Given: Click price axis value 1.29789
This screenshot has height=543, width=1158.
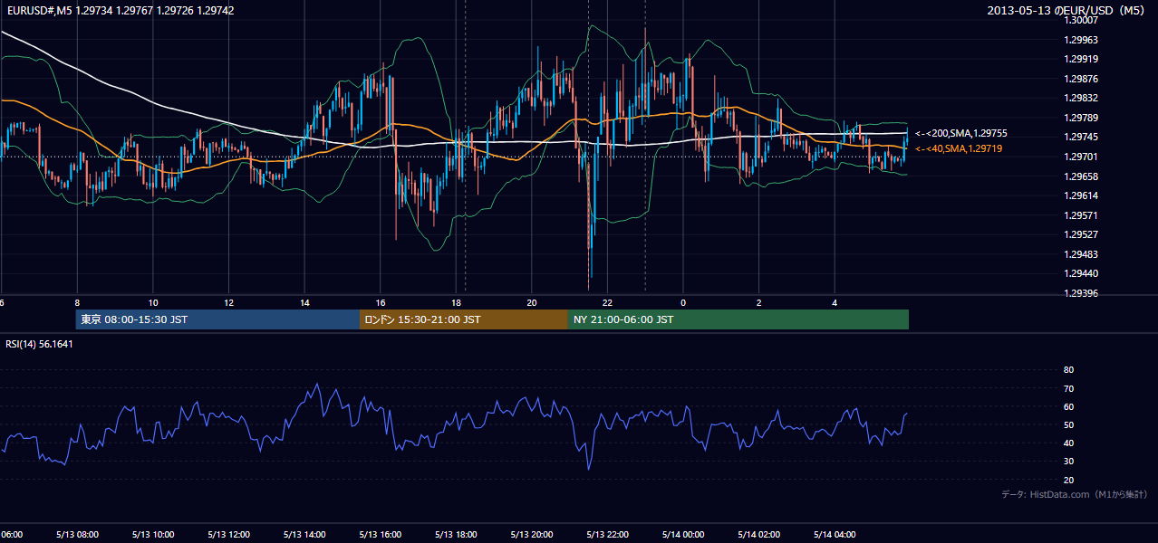Looking at the screenshot, I should click(x=1080, y=118).
